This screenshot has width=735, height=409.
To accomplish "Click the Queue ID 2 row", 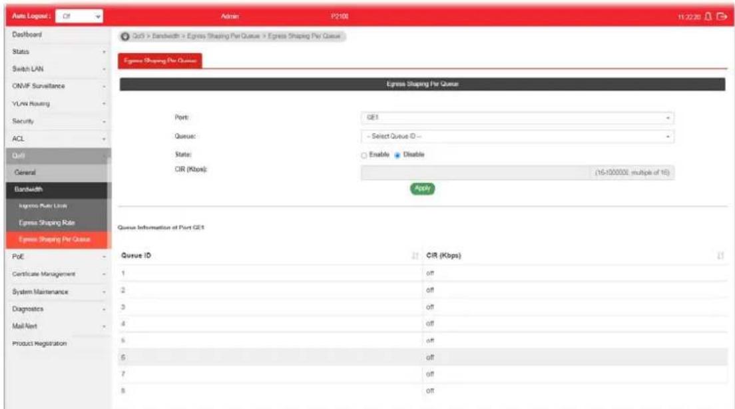I will click(x=423, y=290).
